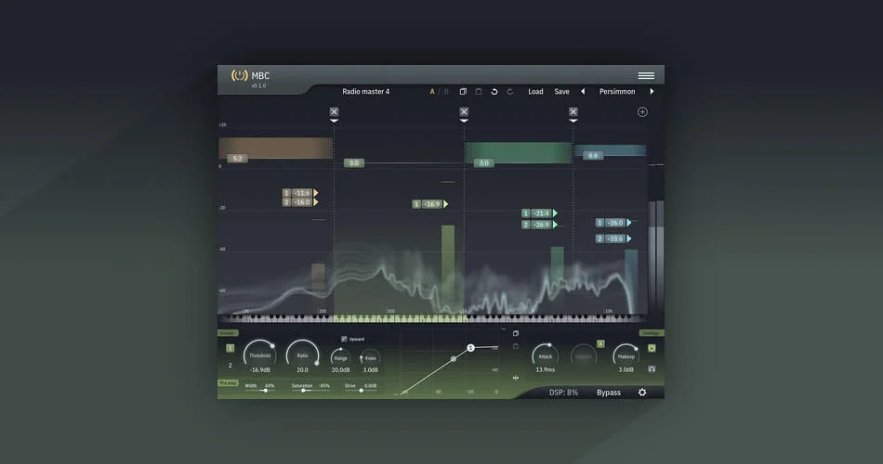Click the Load preset button
Viewport: 883px width, 464px height.
[x=535, y=92]
